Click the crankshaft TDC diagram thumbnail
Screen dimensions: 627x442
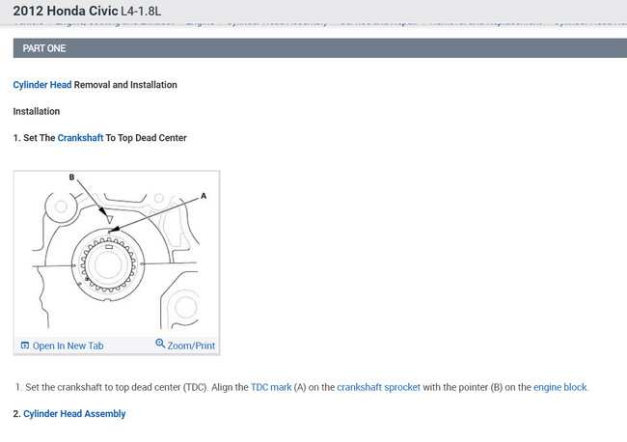click(117, 254)
